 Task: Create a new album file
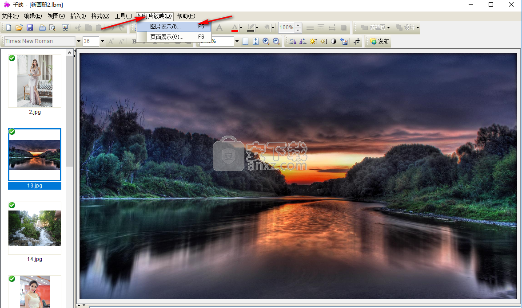(x=8, y=27)
